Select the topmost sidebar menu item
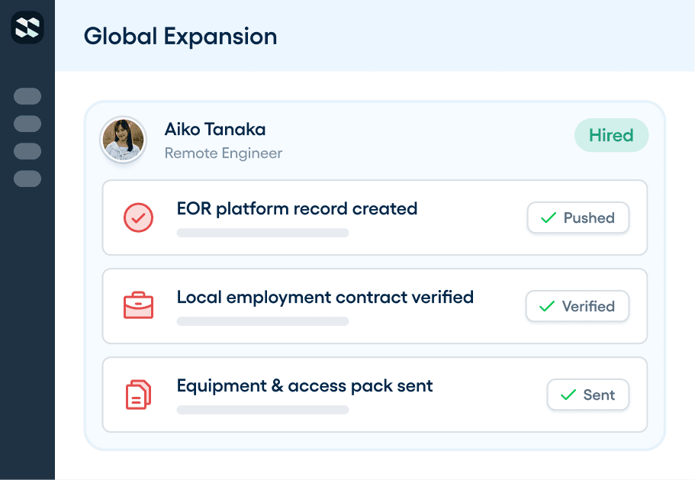 [27, 96]
